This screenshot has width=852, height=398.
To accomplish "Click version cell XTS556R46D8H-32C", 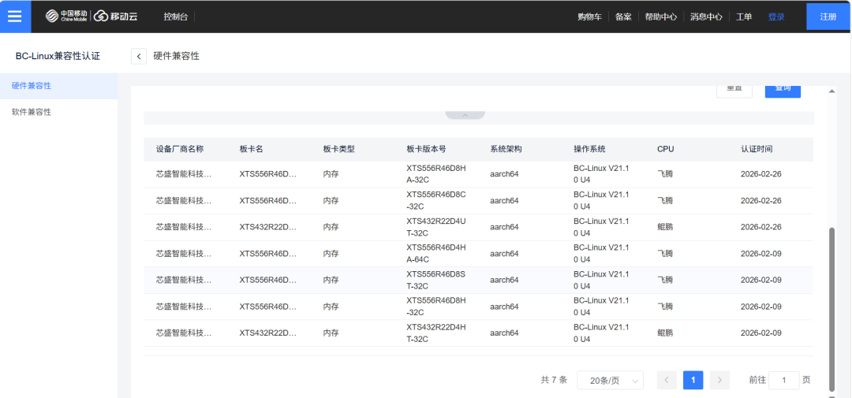I will click(436, 307).
